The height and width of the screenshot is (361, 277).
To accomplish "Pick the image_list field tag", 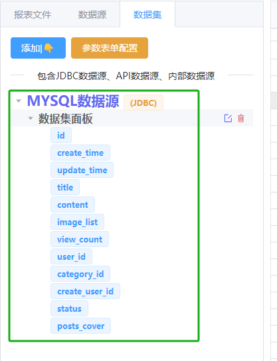I will tap(78, 222).
